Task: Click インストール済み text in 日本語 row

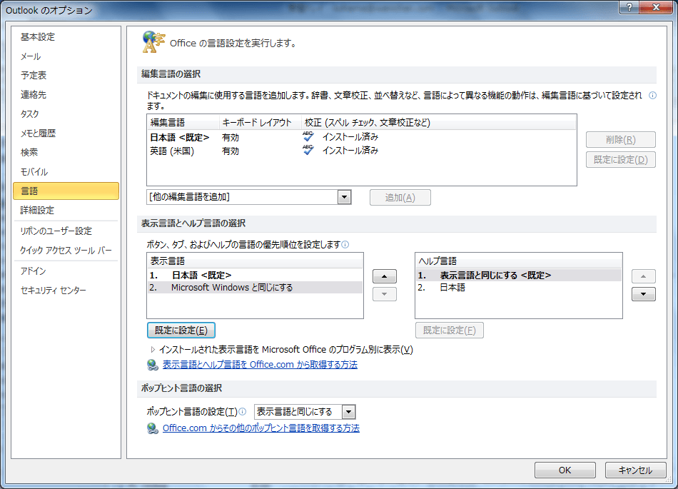Action: point(350,137)
